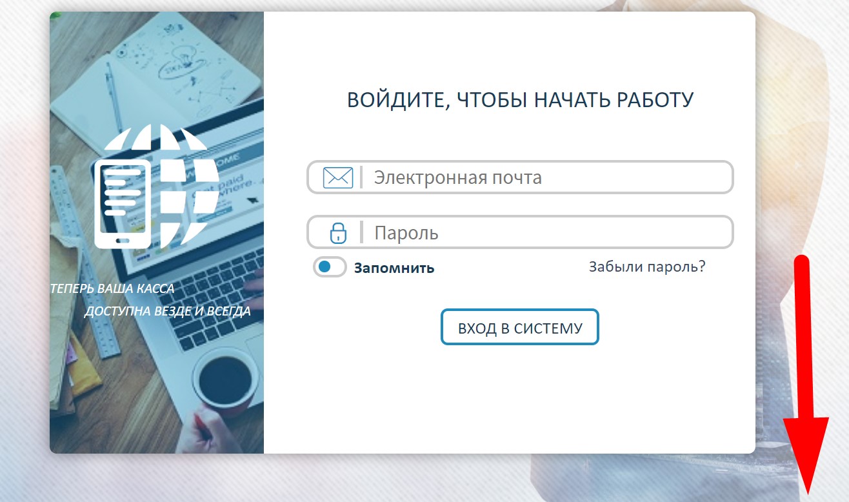
Task: Click the Запомнить label text
Action: pos(394,268)
